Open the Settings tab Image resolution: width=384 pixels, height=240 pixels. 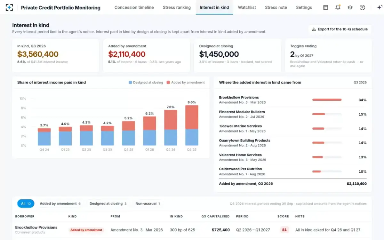tap(304, 7)
